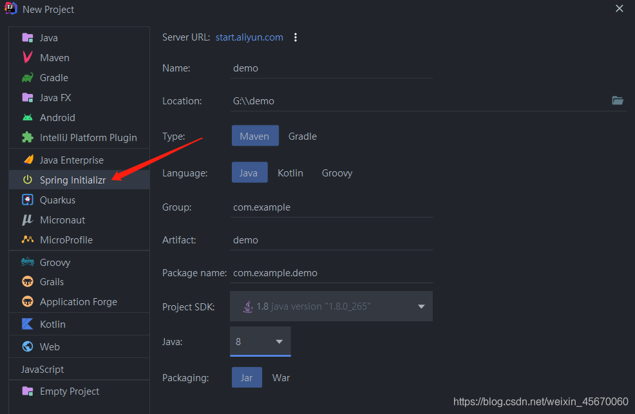
Task: Close the New Project dialog
Action: tap(619, 8)
